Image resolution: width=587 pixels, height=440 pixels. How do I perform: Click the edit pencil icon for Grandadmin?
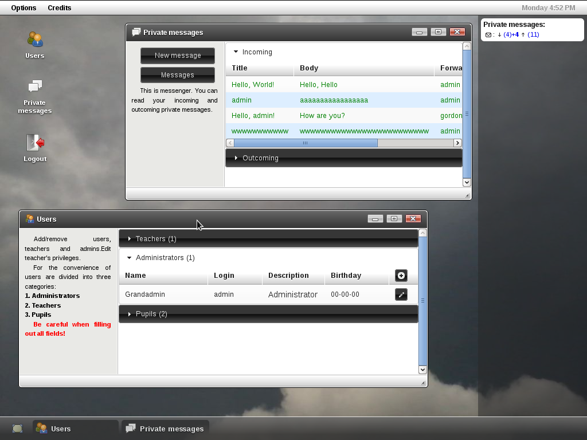pos(401,294)
